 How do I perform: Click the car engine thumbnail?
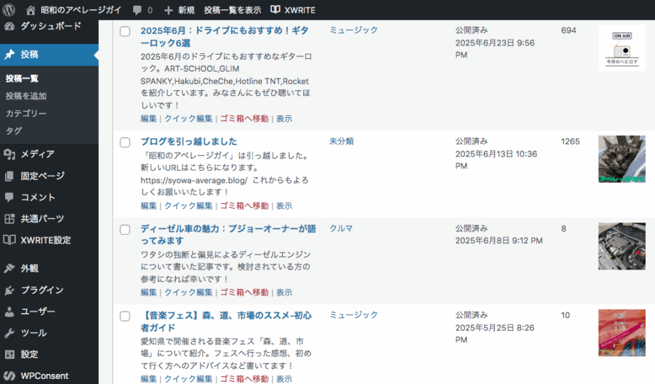[x=622, y=246]
